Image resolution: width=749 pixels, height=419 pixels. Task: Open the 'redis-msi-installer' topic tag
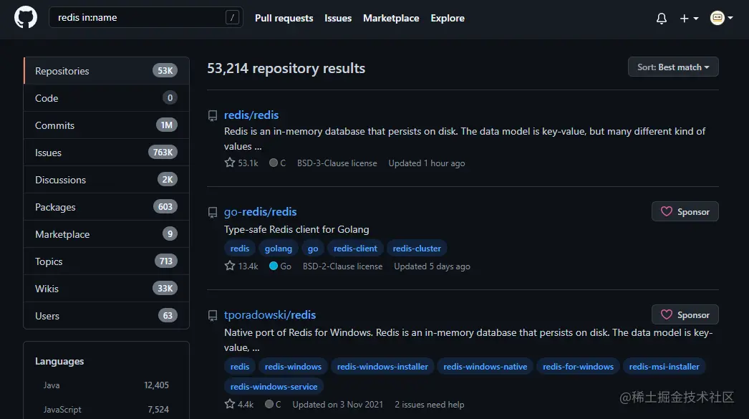[664, 367]
